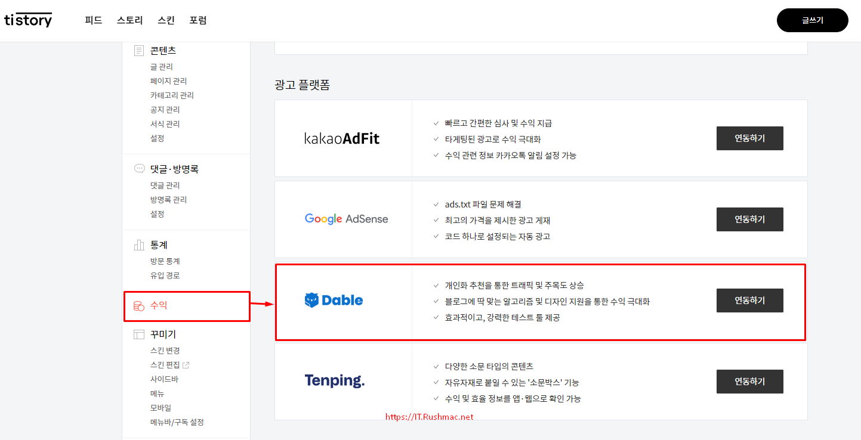Click 연동하기 for Dable
This screenshot has height=440, width=861.
(750, 300)
